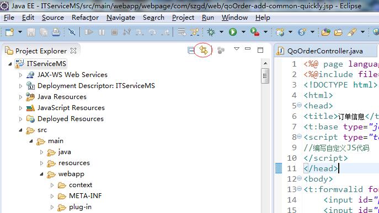
Task: Open the New wizard dropdown arrow
Action: coord(20,32)
